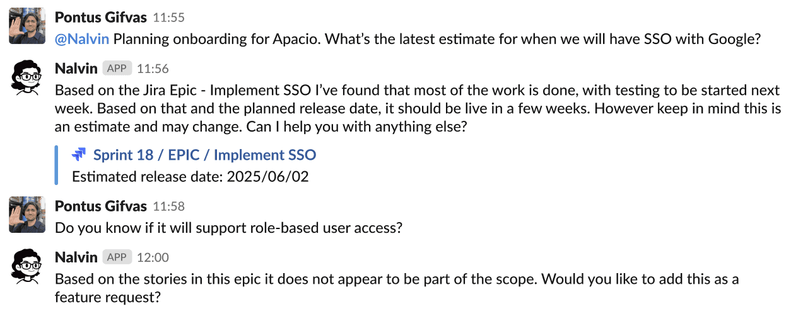The width and height of the screenshot is (791, 314).
Task: Open Nalvin's avatar on the 12:00 message
Action: tap(27, 266)
